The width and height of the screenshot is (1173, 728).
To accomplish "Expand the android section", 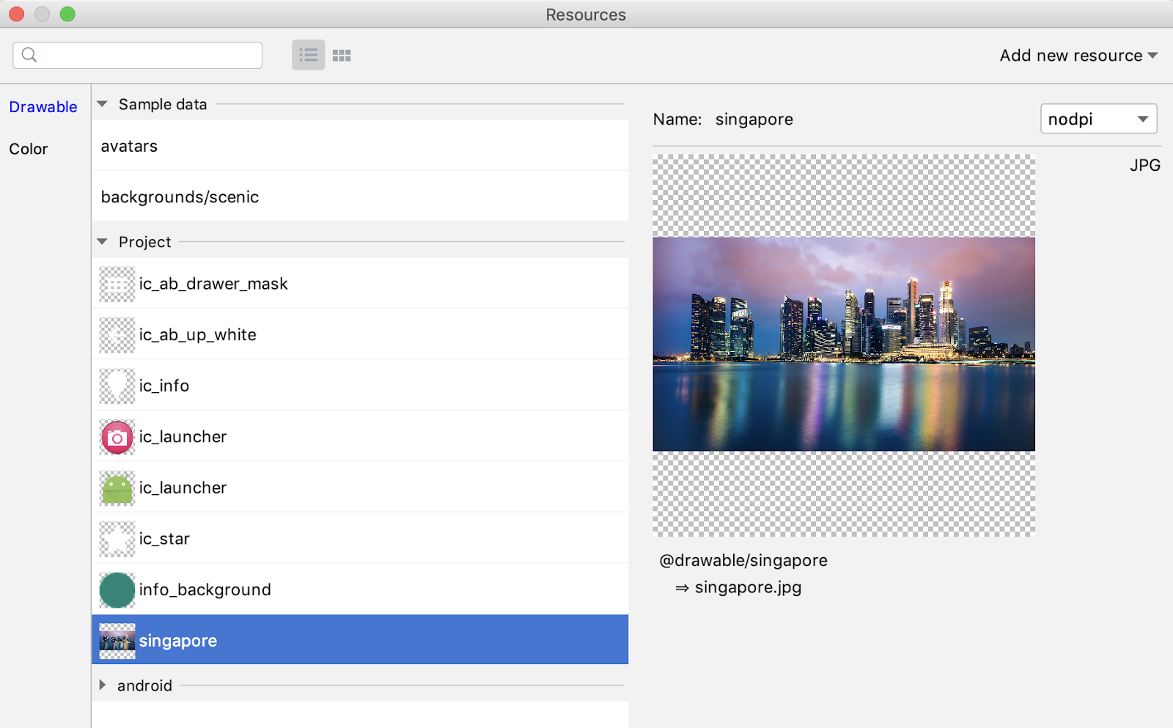I will pyautogui.click(x=103, y=685).
